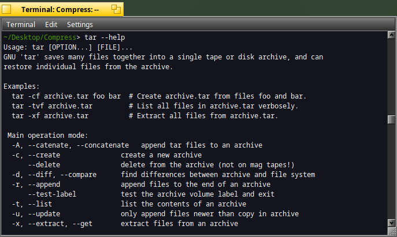This screenshot has height=237, width=397.
Task: Click the window resize corner grip
Action: [x=392, y=231]
